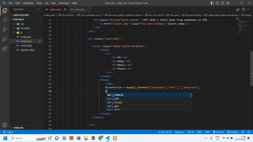
Task: Open Source Control view
Action: click(x=5, y=30)
